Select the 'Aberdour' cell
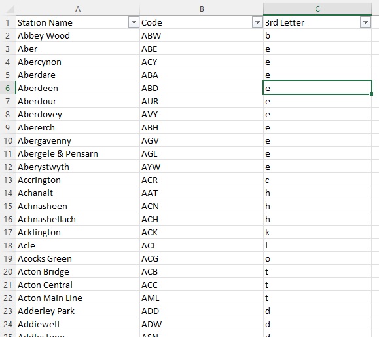 tap(78, 101)
